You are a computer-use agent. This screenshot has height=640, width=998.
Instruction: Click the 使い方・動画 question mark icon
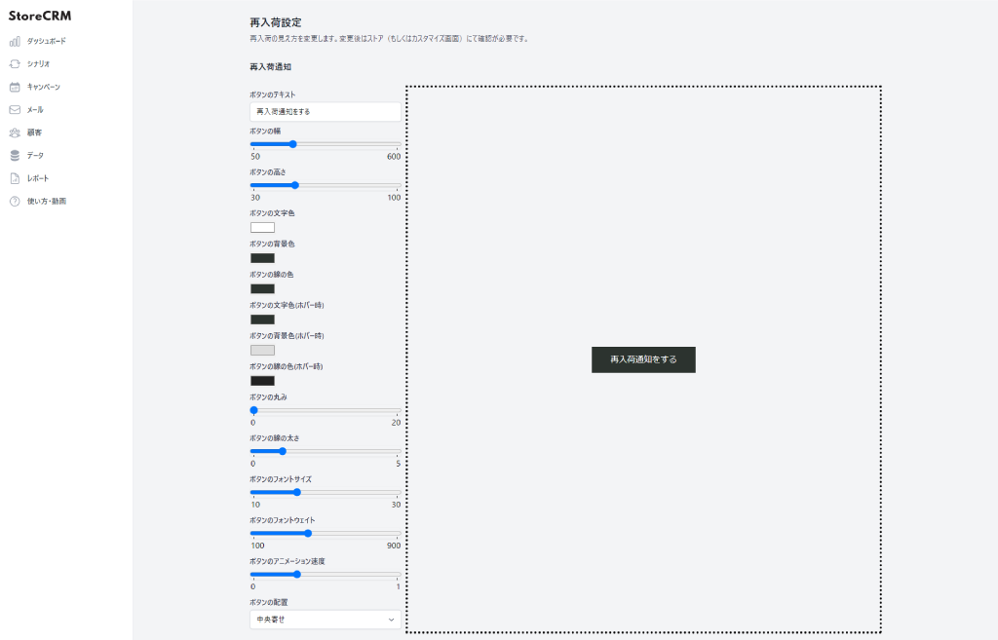coord(15,202)
